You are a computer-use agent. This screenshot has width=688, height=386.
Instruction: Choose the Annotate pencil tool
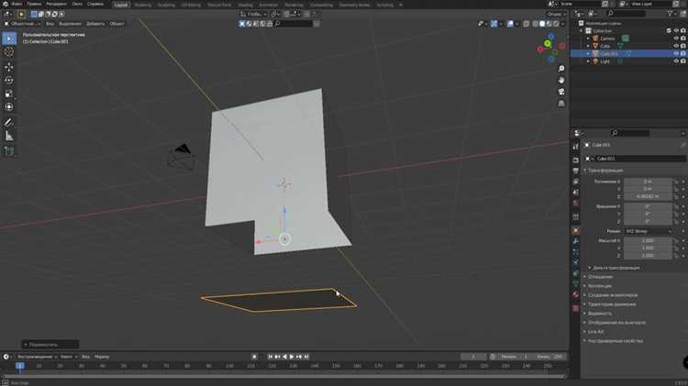9,122
